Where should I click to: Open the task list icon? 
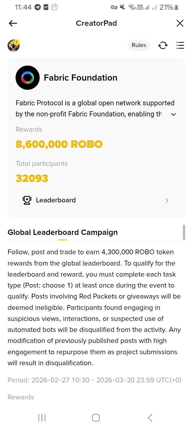[x=180, y=45]
